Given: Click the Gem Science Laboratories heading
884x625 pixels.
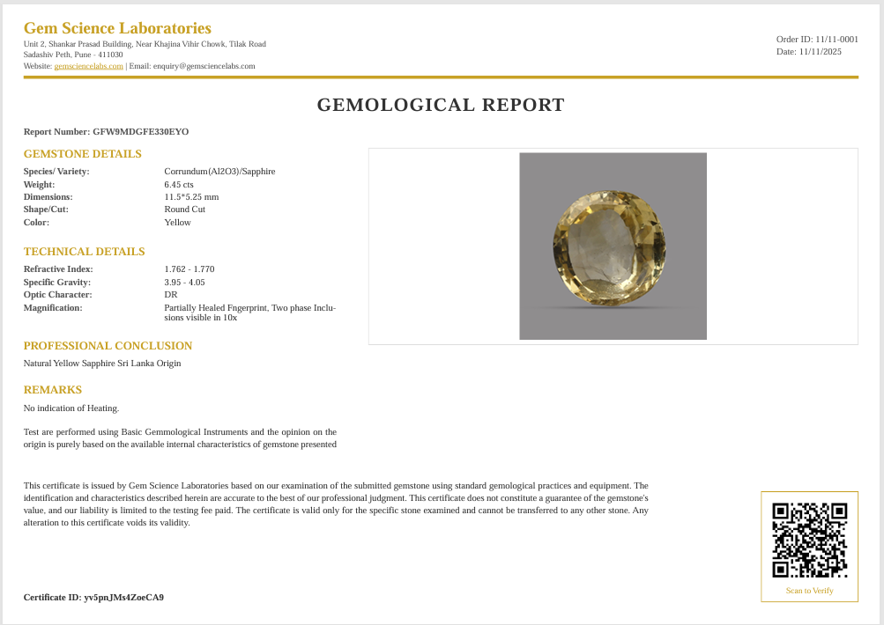Looking at the screenshot, I should coord(116,28).
